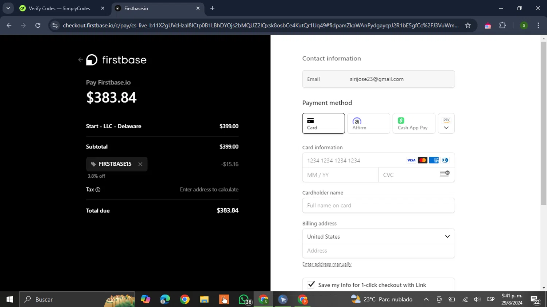Click browser back button

point(9,25)
